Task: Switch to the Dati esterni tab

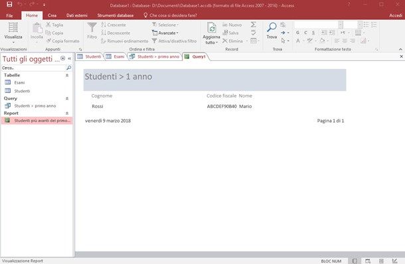Action: (x=77, y=15)
